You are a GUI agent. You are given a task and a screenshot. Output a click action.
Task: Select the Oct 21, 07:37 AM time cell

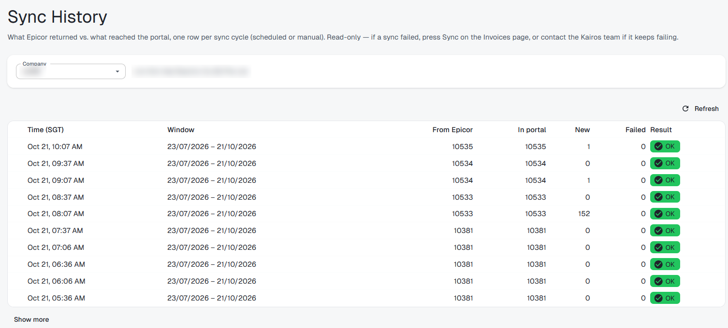coord(55,231)
